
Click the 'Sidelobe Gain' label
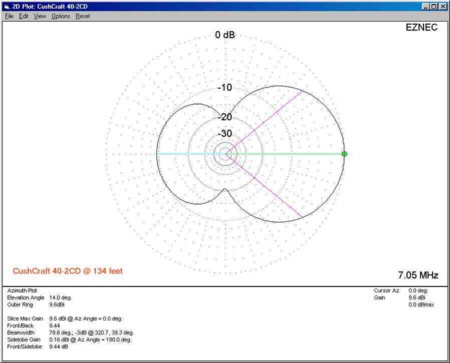pyautogui.click(x=24, y=339)
